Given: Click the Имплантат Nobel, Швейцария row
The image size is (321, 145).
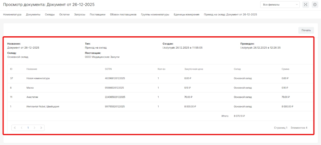Looking at the screenshot, I should click(43, 106).
